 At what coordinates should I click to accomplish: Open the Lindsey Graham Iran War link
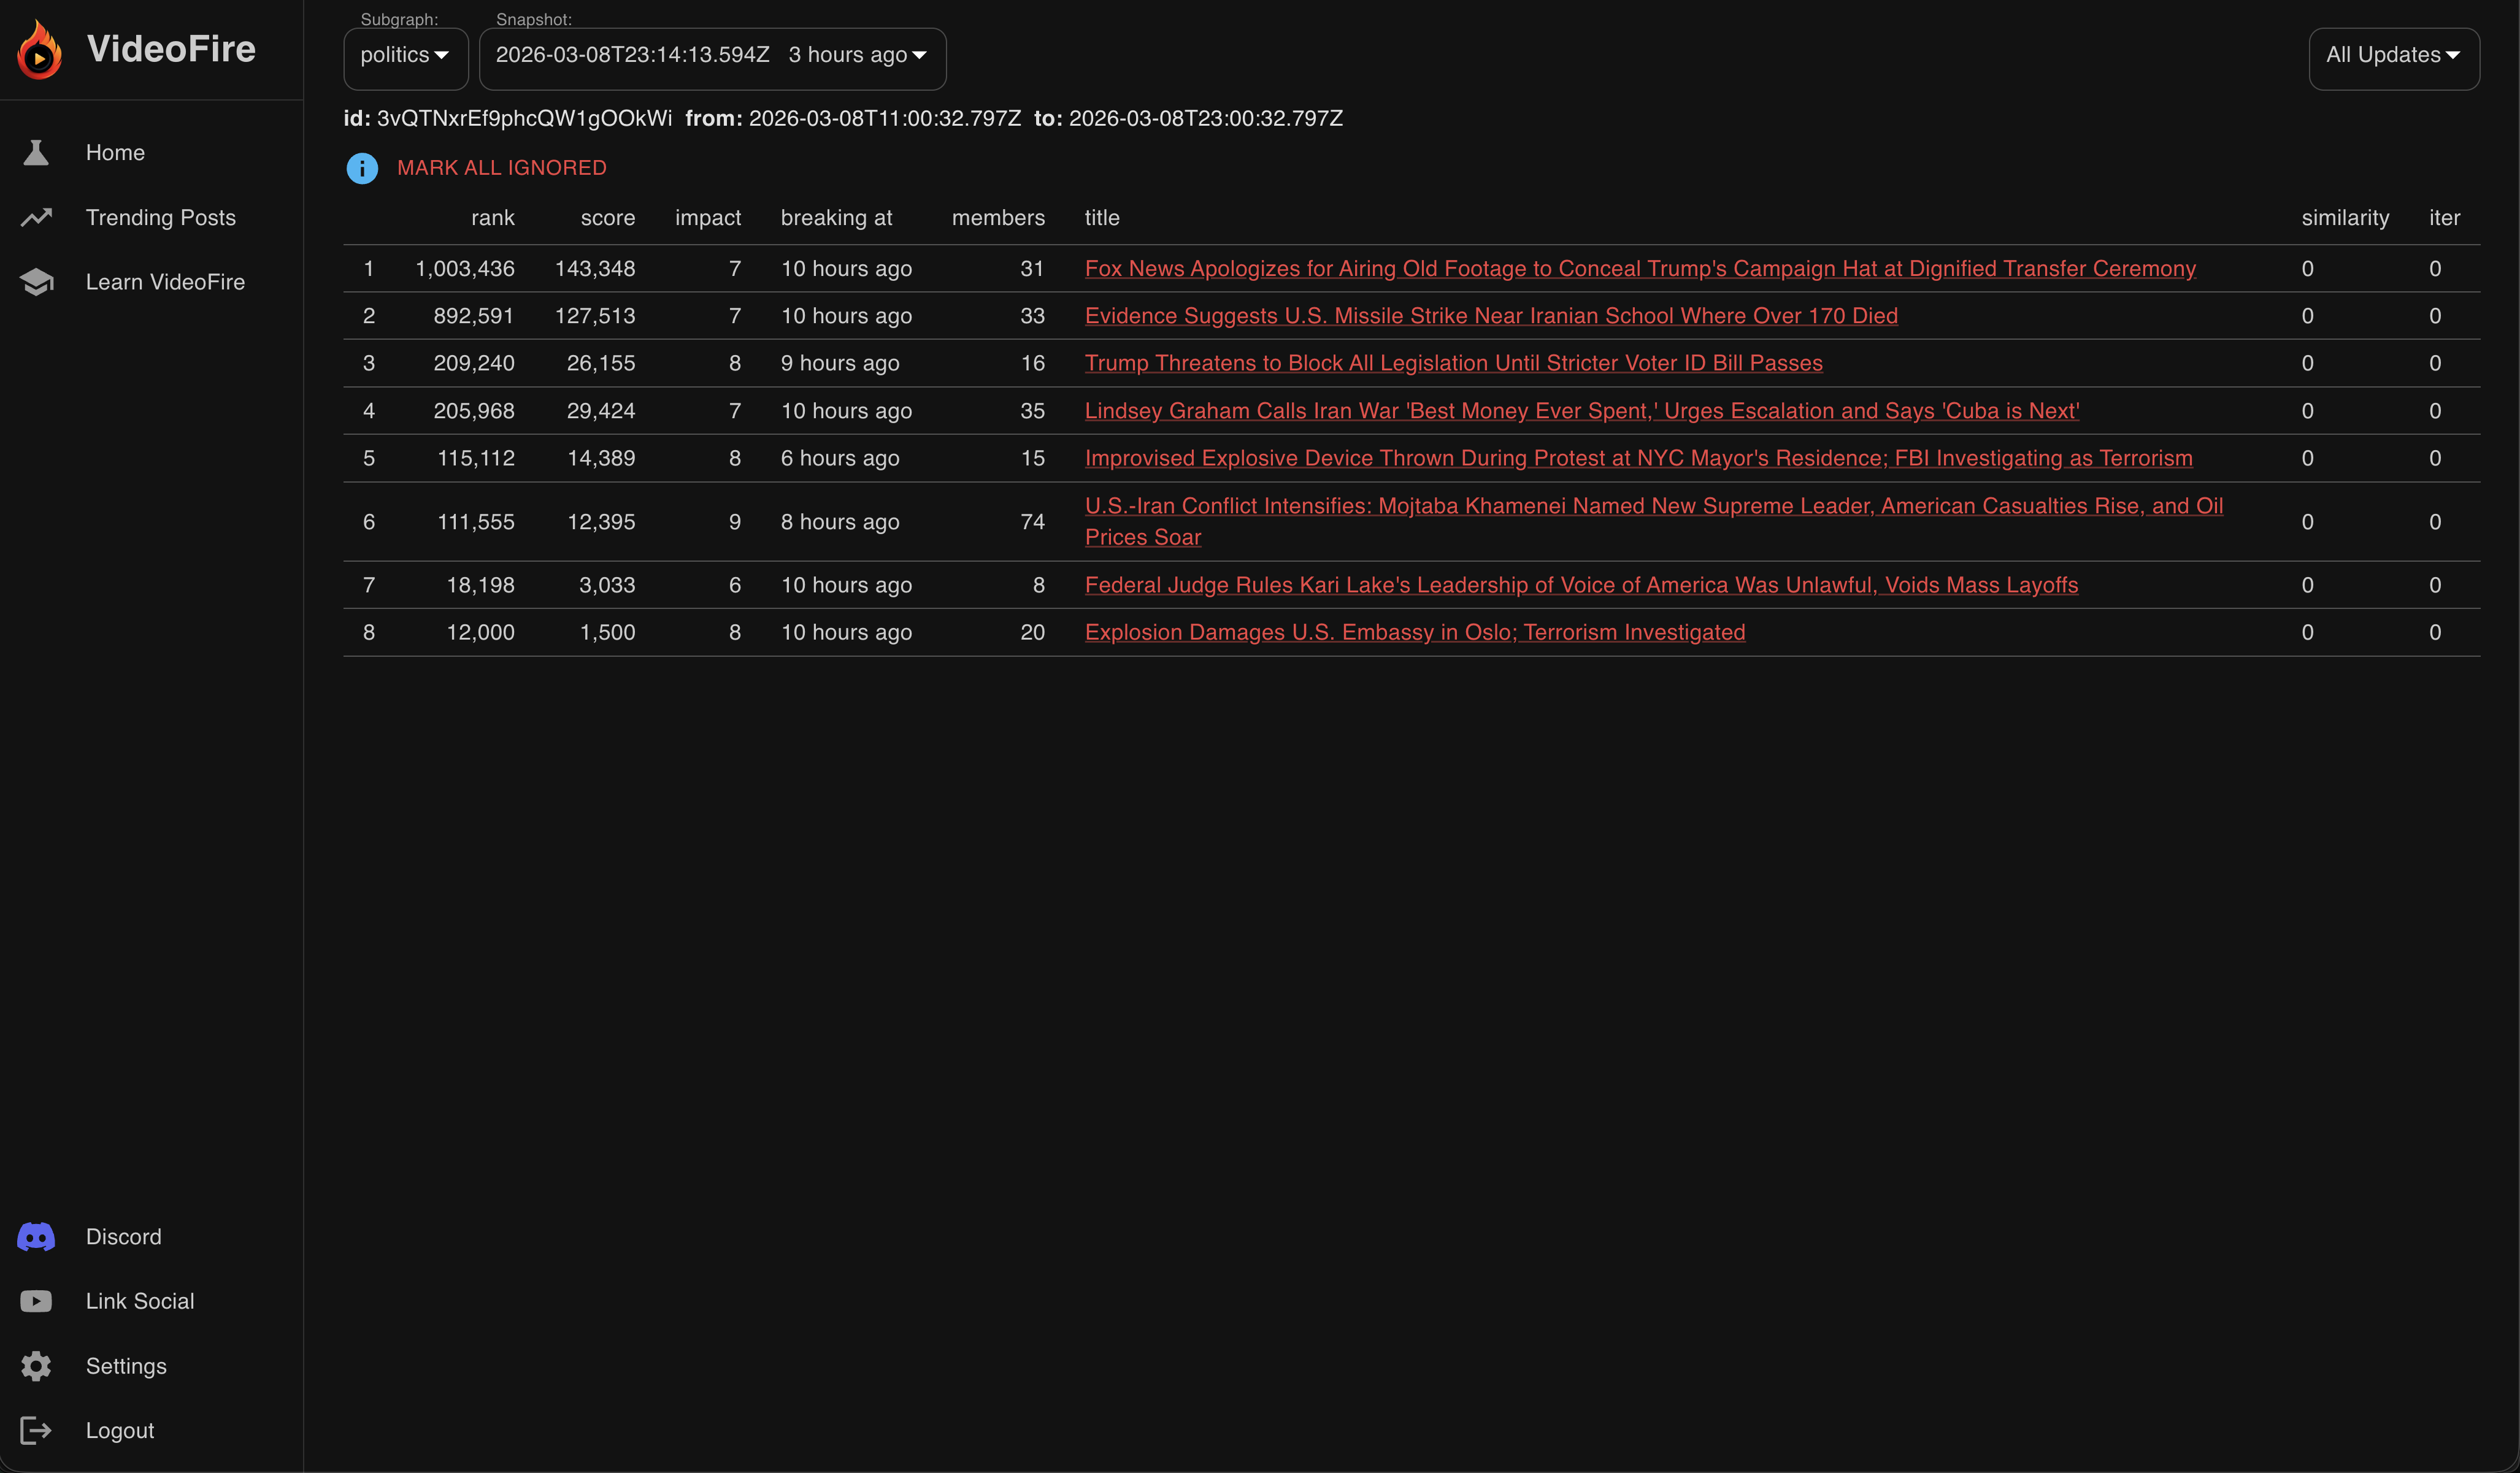pos(1582,410)
